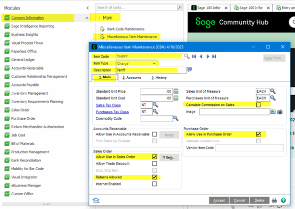Open the History tab
Viewport: 295px width, 209px height.
click(x=159, y=78)
